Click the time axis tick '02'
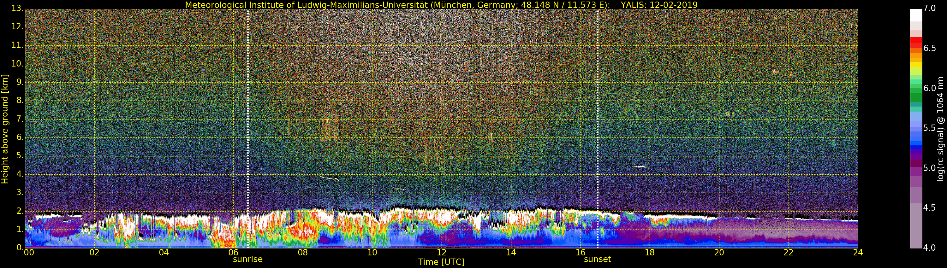The height and width of the screenshot is (268, 947). (94, 253)
